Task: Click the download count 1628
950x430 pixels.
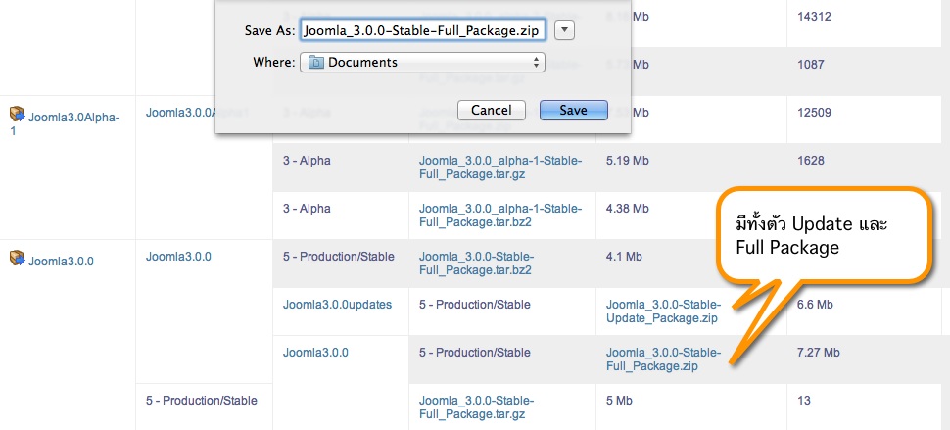Action: click(811, 161)
